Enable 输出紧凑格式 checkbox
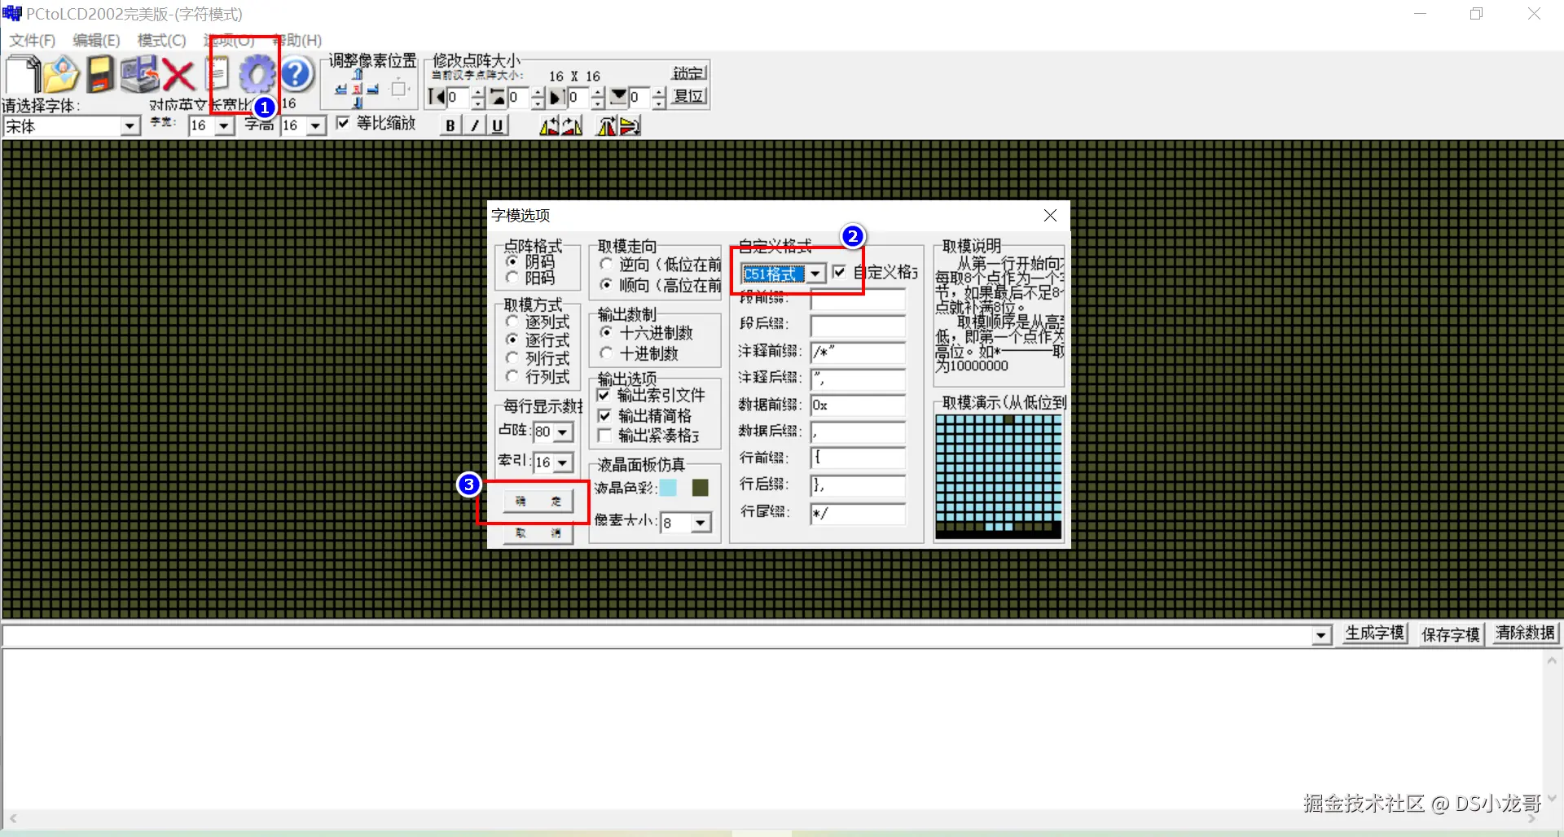This screenshot has height=837, width=1564. coord(604,436)
